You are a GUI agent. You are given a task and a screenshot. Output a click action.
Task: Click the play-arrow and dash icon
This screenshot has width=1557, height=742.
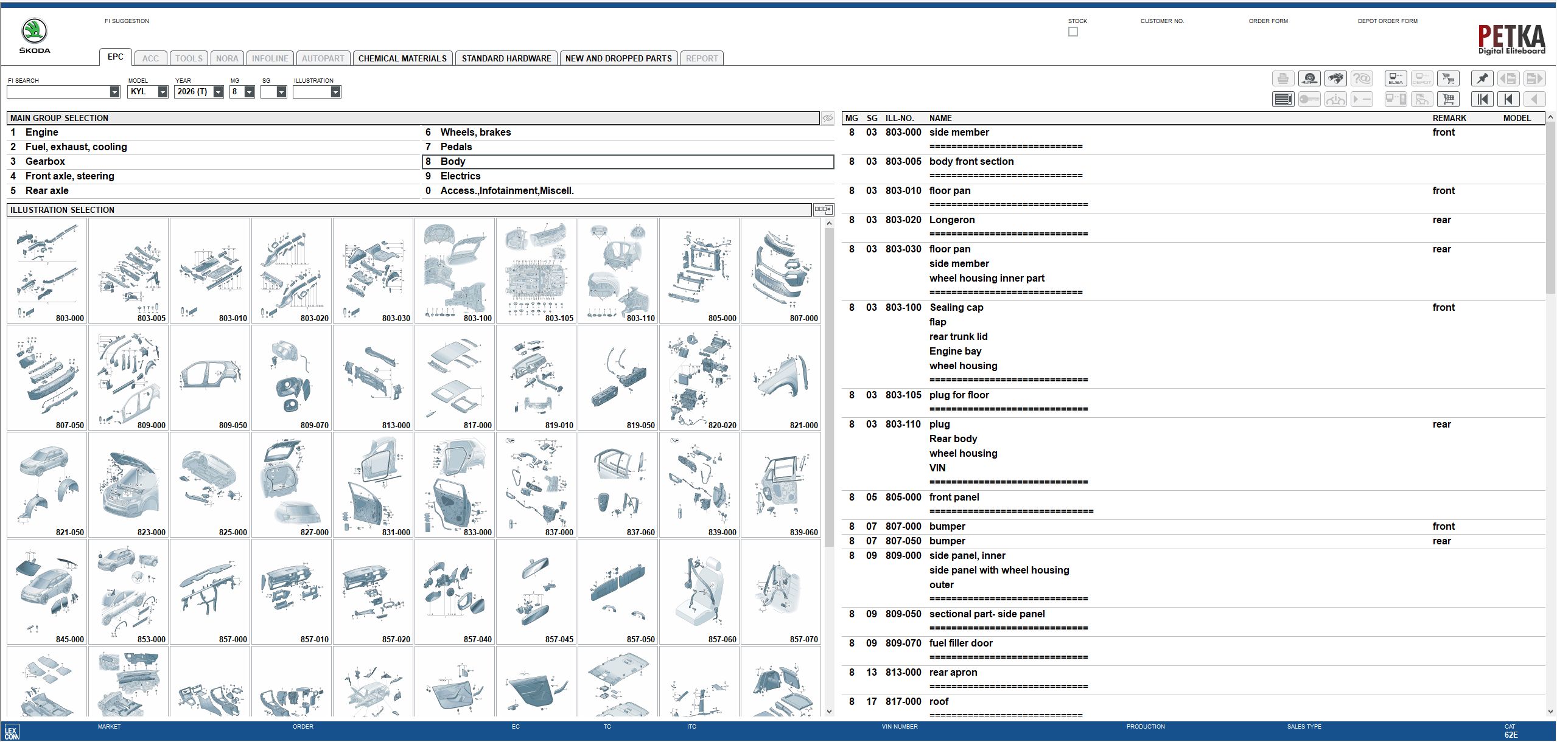pyautogui.click(x=1362, y=99)
